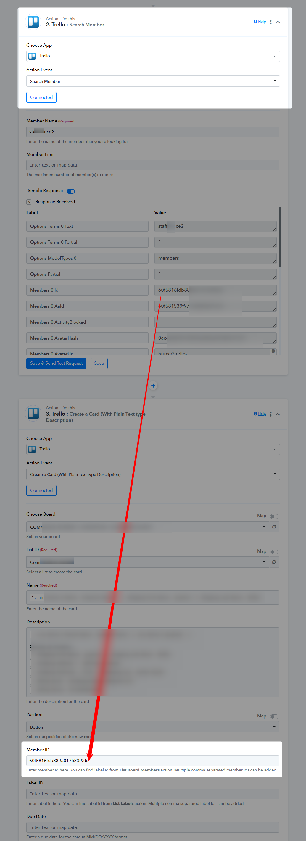Collapse step 2 Search Member with the chevron
Viewport: 306px width, 841px height.
[278, 22]
